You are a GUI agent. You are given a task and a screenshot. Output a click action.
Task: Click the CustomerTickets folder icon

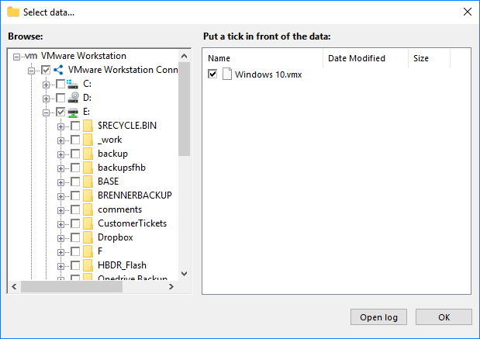(x=88, y=223)
